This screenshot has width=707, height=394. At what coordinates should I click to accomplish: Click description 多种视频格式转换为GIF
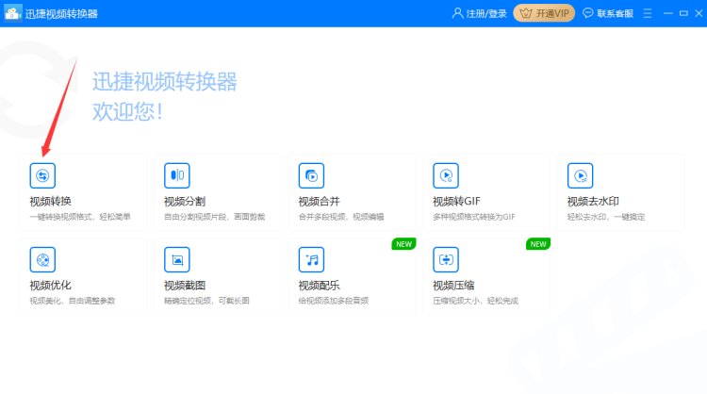point(474,217)
